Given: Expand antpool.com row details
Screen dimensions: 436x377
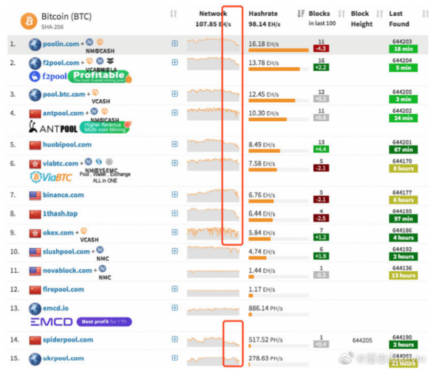Looking at the screenshot, I should (175, 113).
